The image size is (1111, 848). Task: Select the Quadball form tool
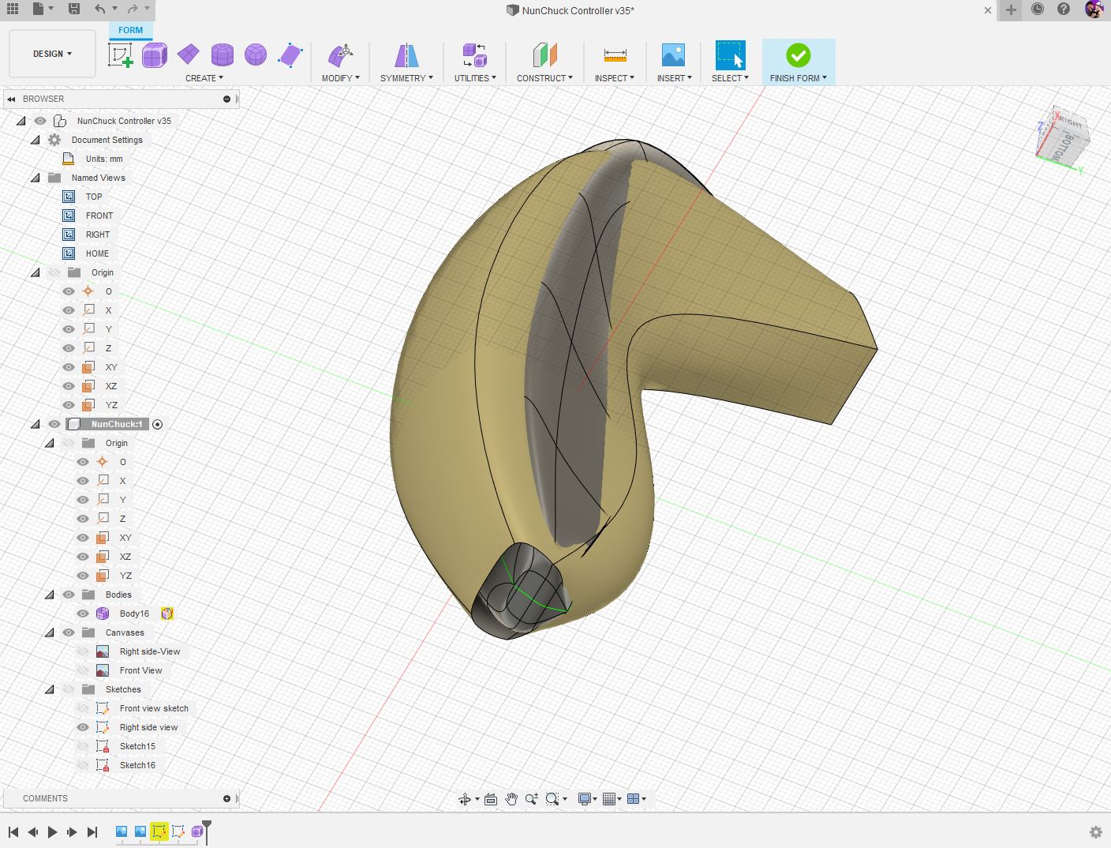tap(256, 54)
